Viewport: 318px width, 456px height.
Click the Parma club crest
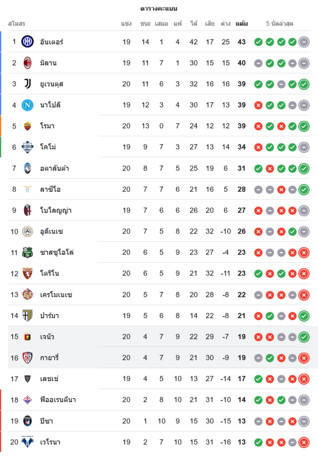[x=28, y=316]
